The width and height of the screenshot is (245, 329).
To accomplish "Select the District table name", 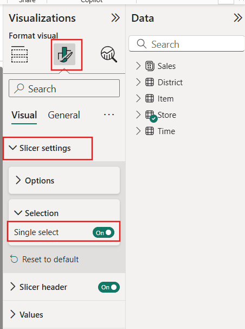I will pyautogui.click(x=170, y=83).
